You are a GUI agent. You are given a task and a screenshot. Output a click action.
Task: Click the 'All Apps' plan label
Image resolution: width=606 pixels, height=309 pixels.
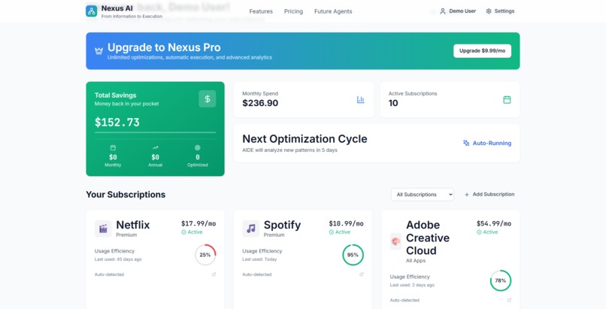[x=416, y=261]
